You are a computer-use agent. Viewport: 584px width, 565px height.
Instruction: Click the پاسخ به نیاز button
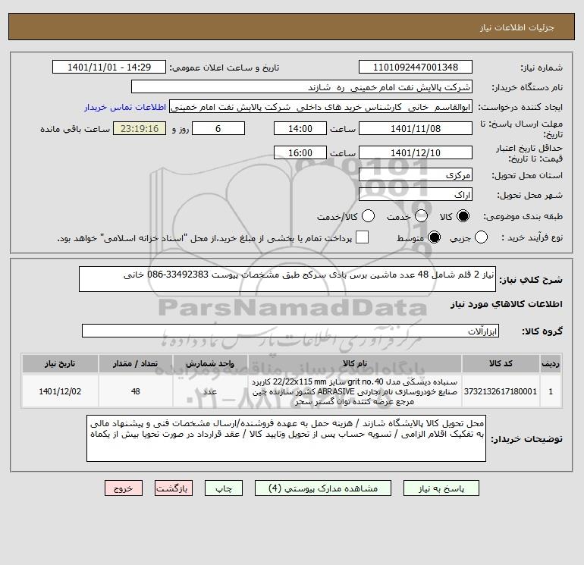[441, 488]
